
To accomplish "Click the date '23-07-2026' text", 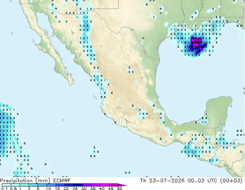I will tap(167, 181).
